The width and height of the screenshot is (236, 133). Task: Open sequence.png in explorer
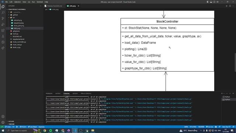(x=25, y=23)
